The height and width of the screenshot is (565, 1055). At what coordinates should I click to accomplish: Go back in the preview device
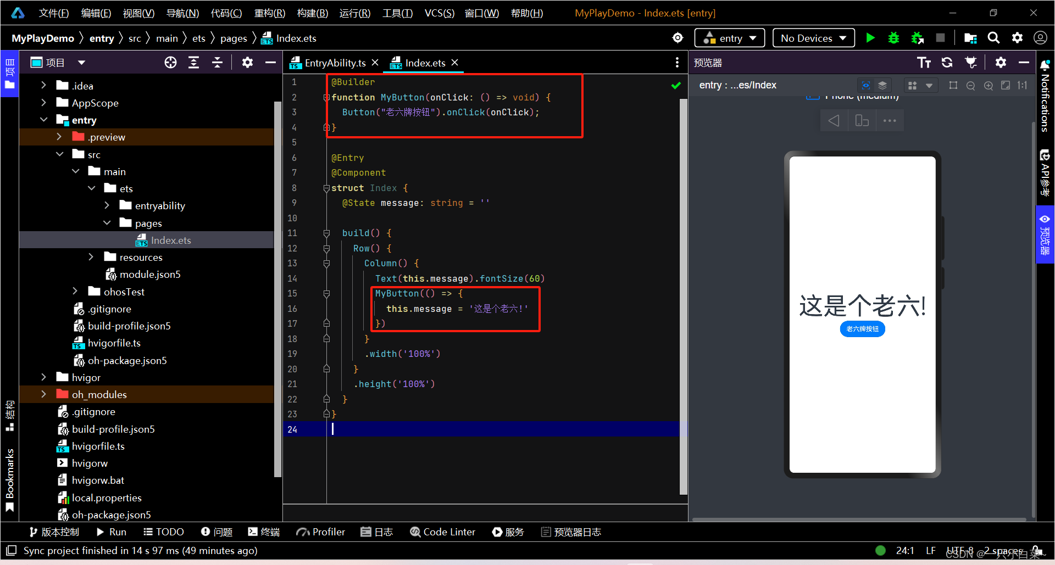tap(834, 121)
